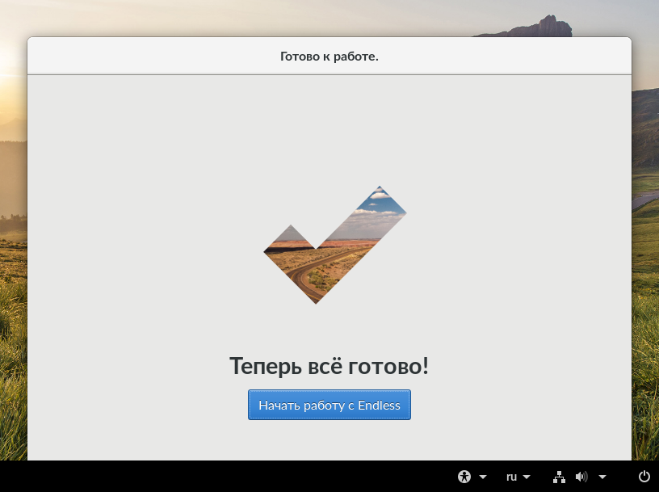
Task: Expand the system menu arrow after volume
Action: pyautogui.click(x=602, y=477)
